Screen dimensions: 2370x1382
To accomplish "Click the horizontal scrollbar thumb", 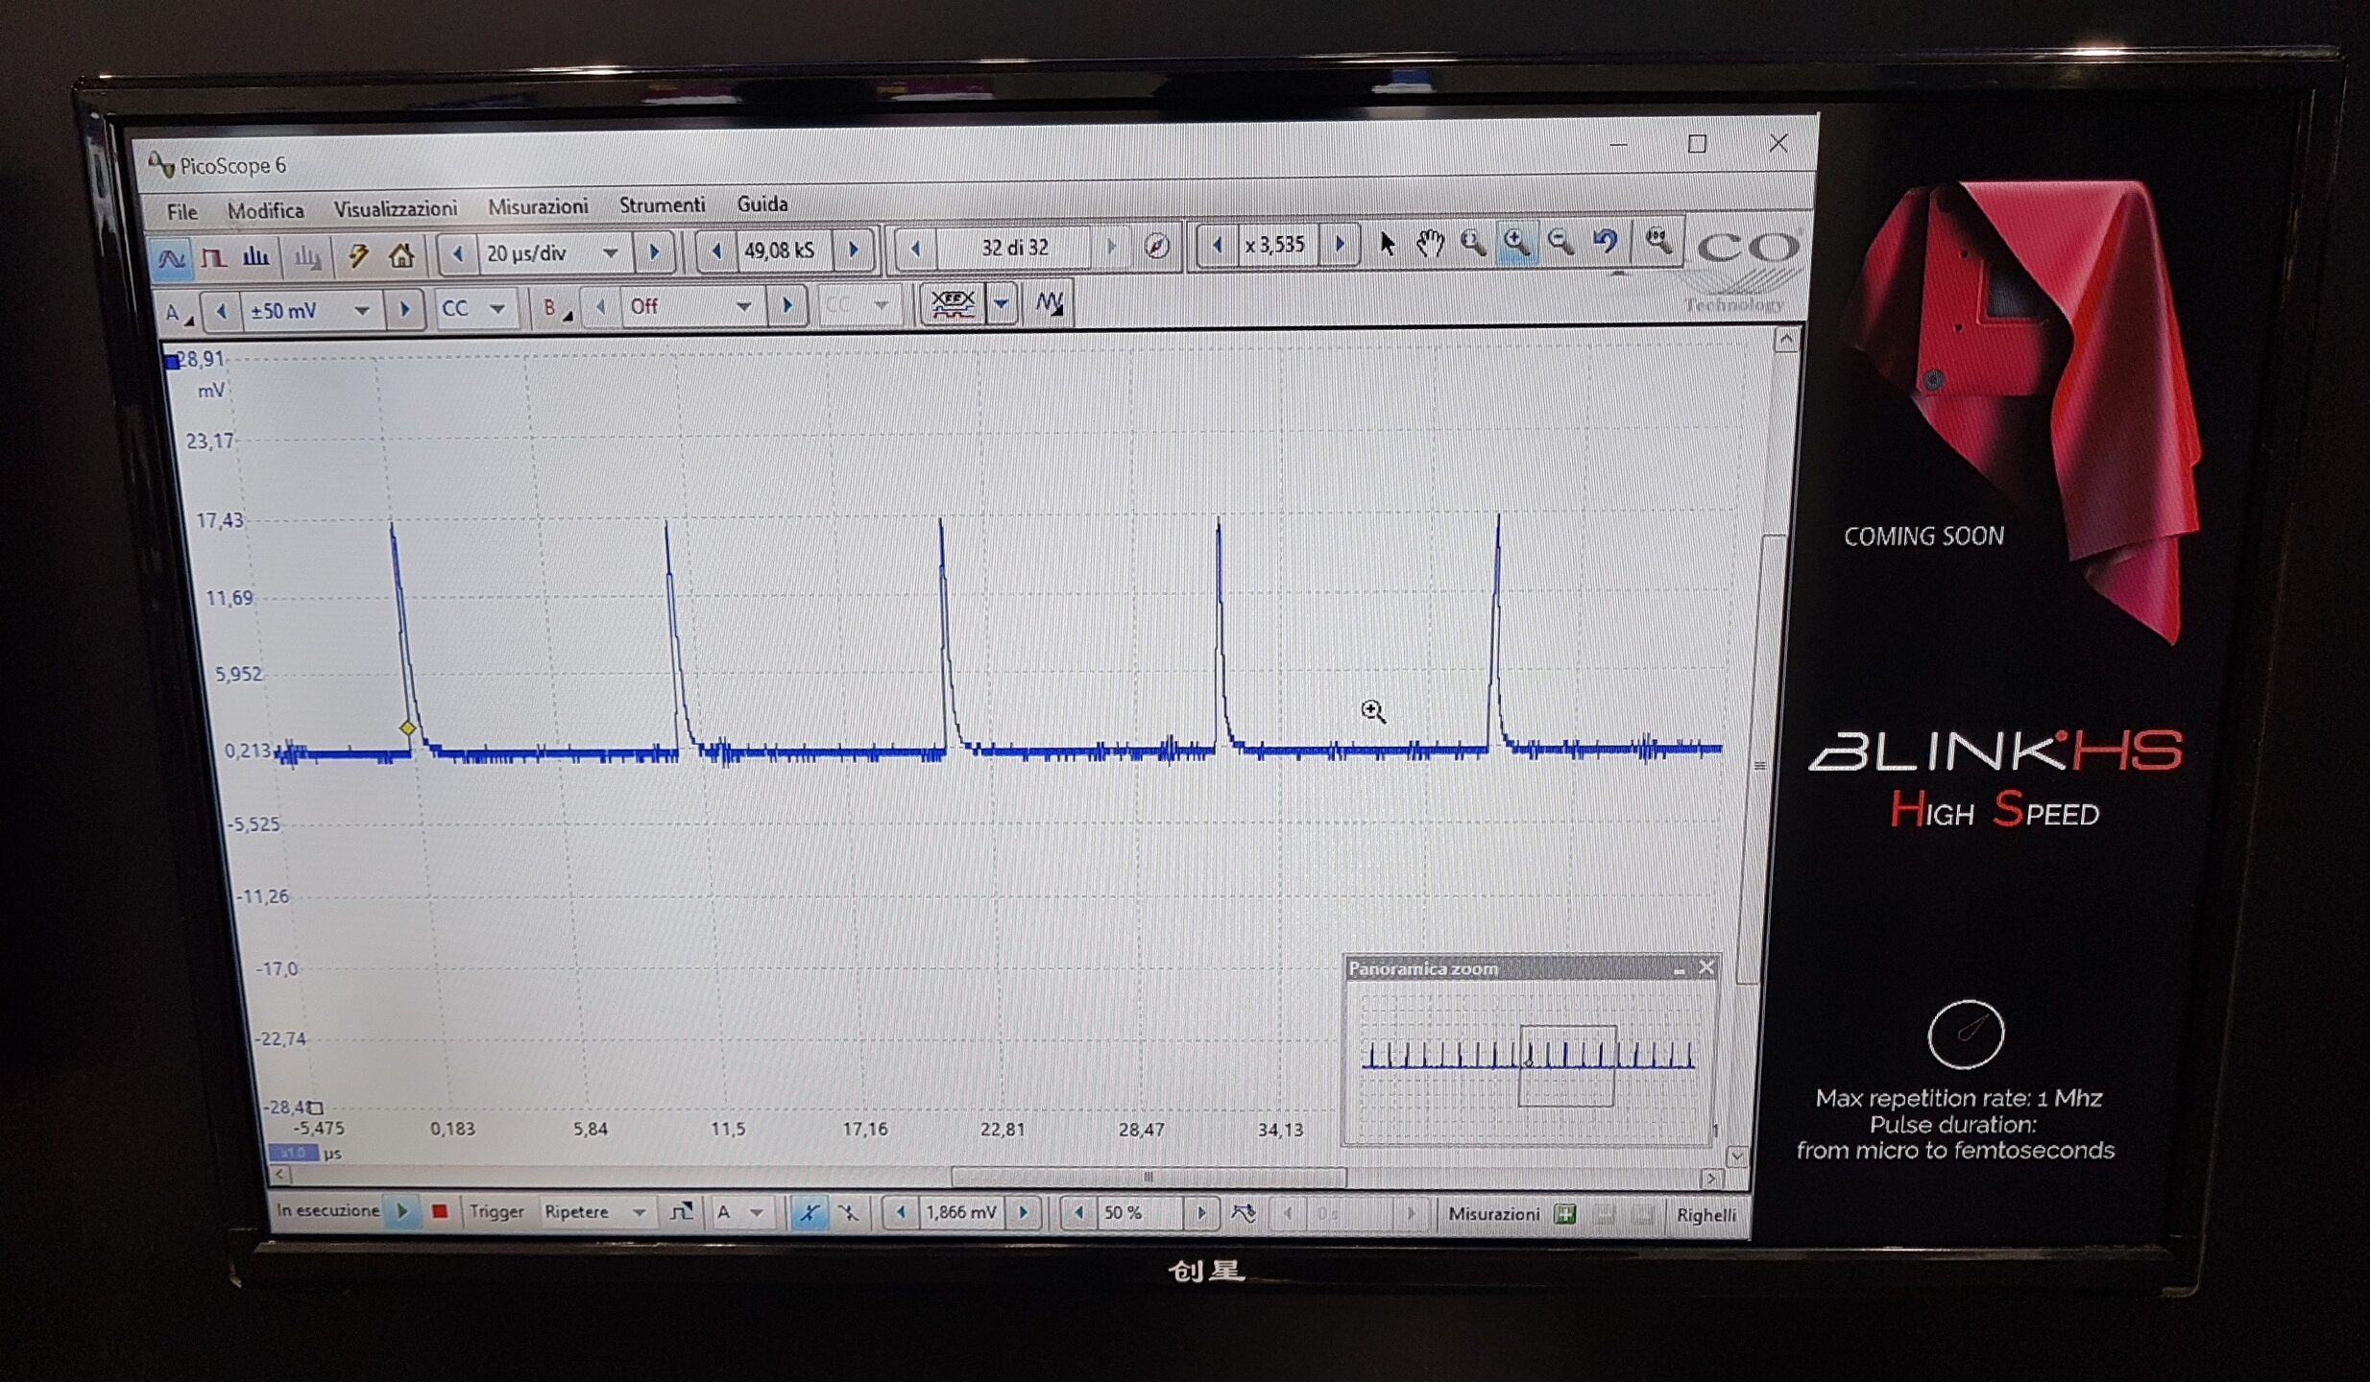I will 1149,1177.
